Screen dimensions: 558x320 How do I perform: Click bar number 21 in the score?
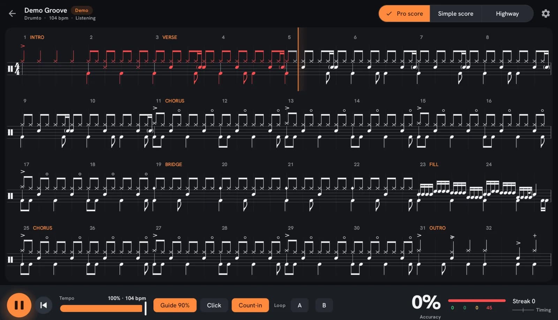(291, 164)
